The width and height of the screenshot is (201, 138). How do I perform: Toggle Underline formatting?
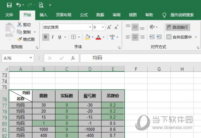[60, 37]
